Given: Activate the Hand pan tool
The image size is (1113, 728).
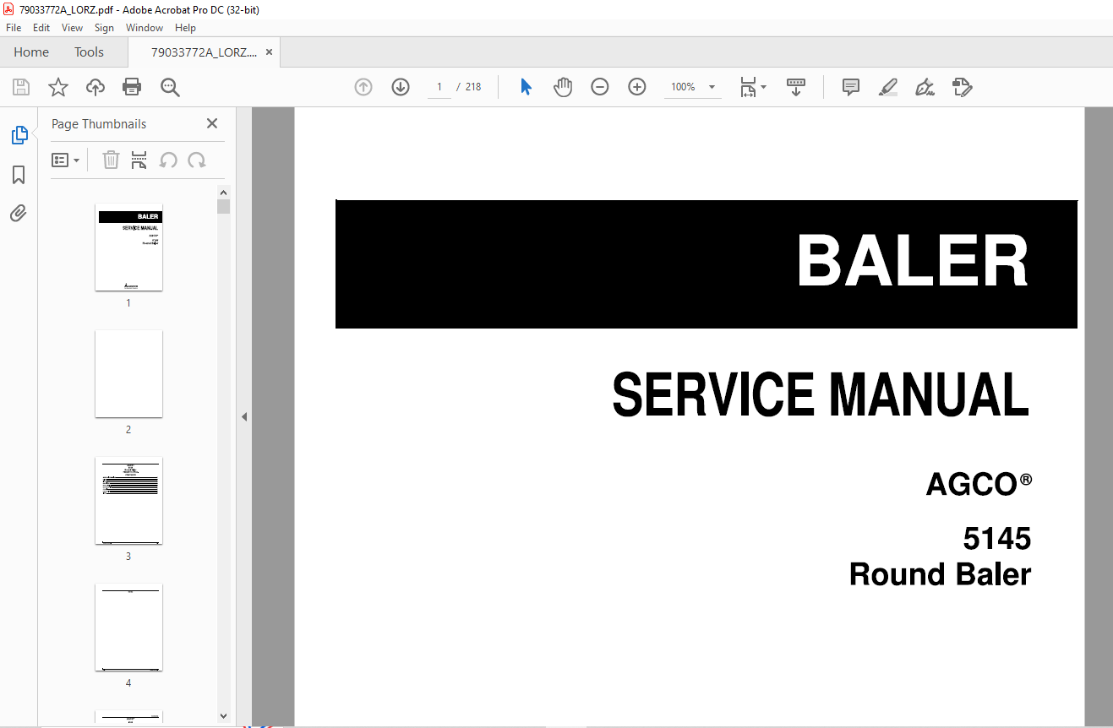Looking at the screenshot, I should pyautogui.click(x=563, y=87).
